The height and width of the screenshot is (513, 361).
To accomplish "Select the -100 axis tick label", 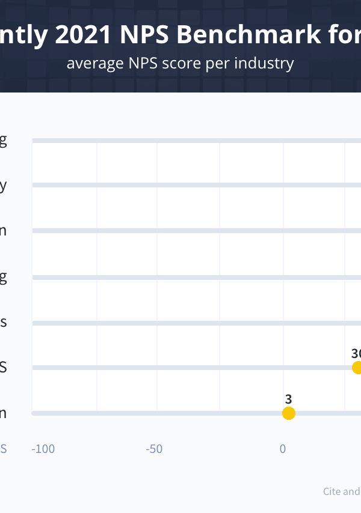I will pyautogui.click(x=43, y=449).
